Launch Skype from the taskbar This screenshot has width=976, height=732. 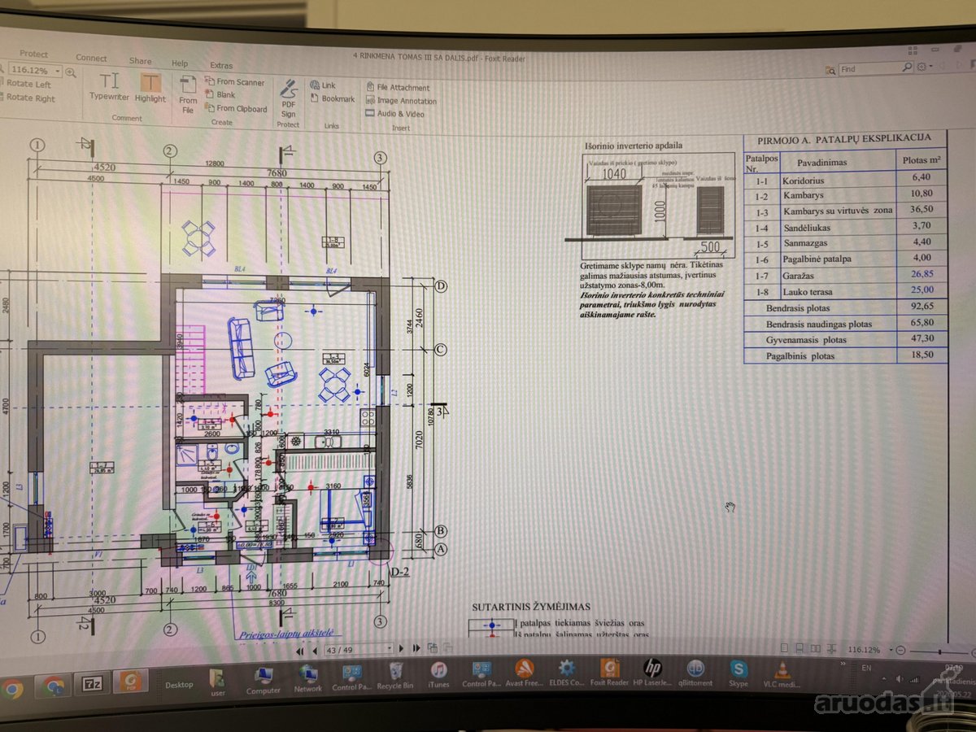(x=739, y=674)
